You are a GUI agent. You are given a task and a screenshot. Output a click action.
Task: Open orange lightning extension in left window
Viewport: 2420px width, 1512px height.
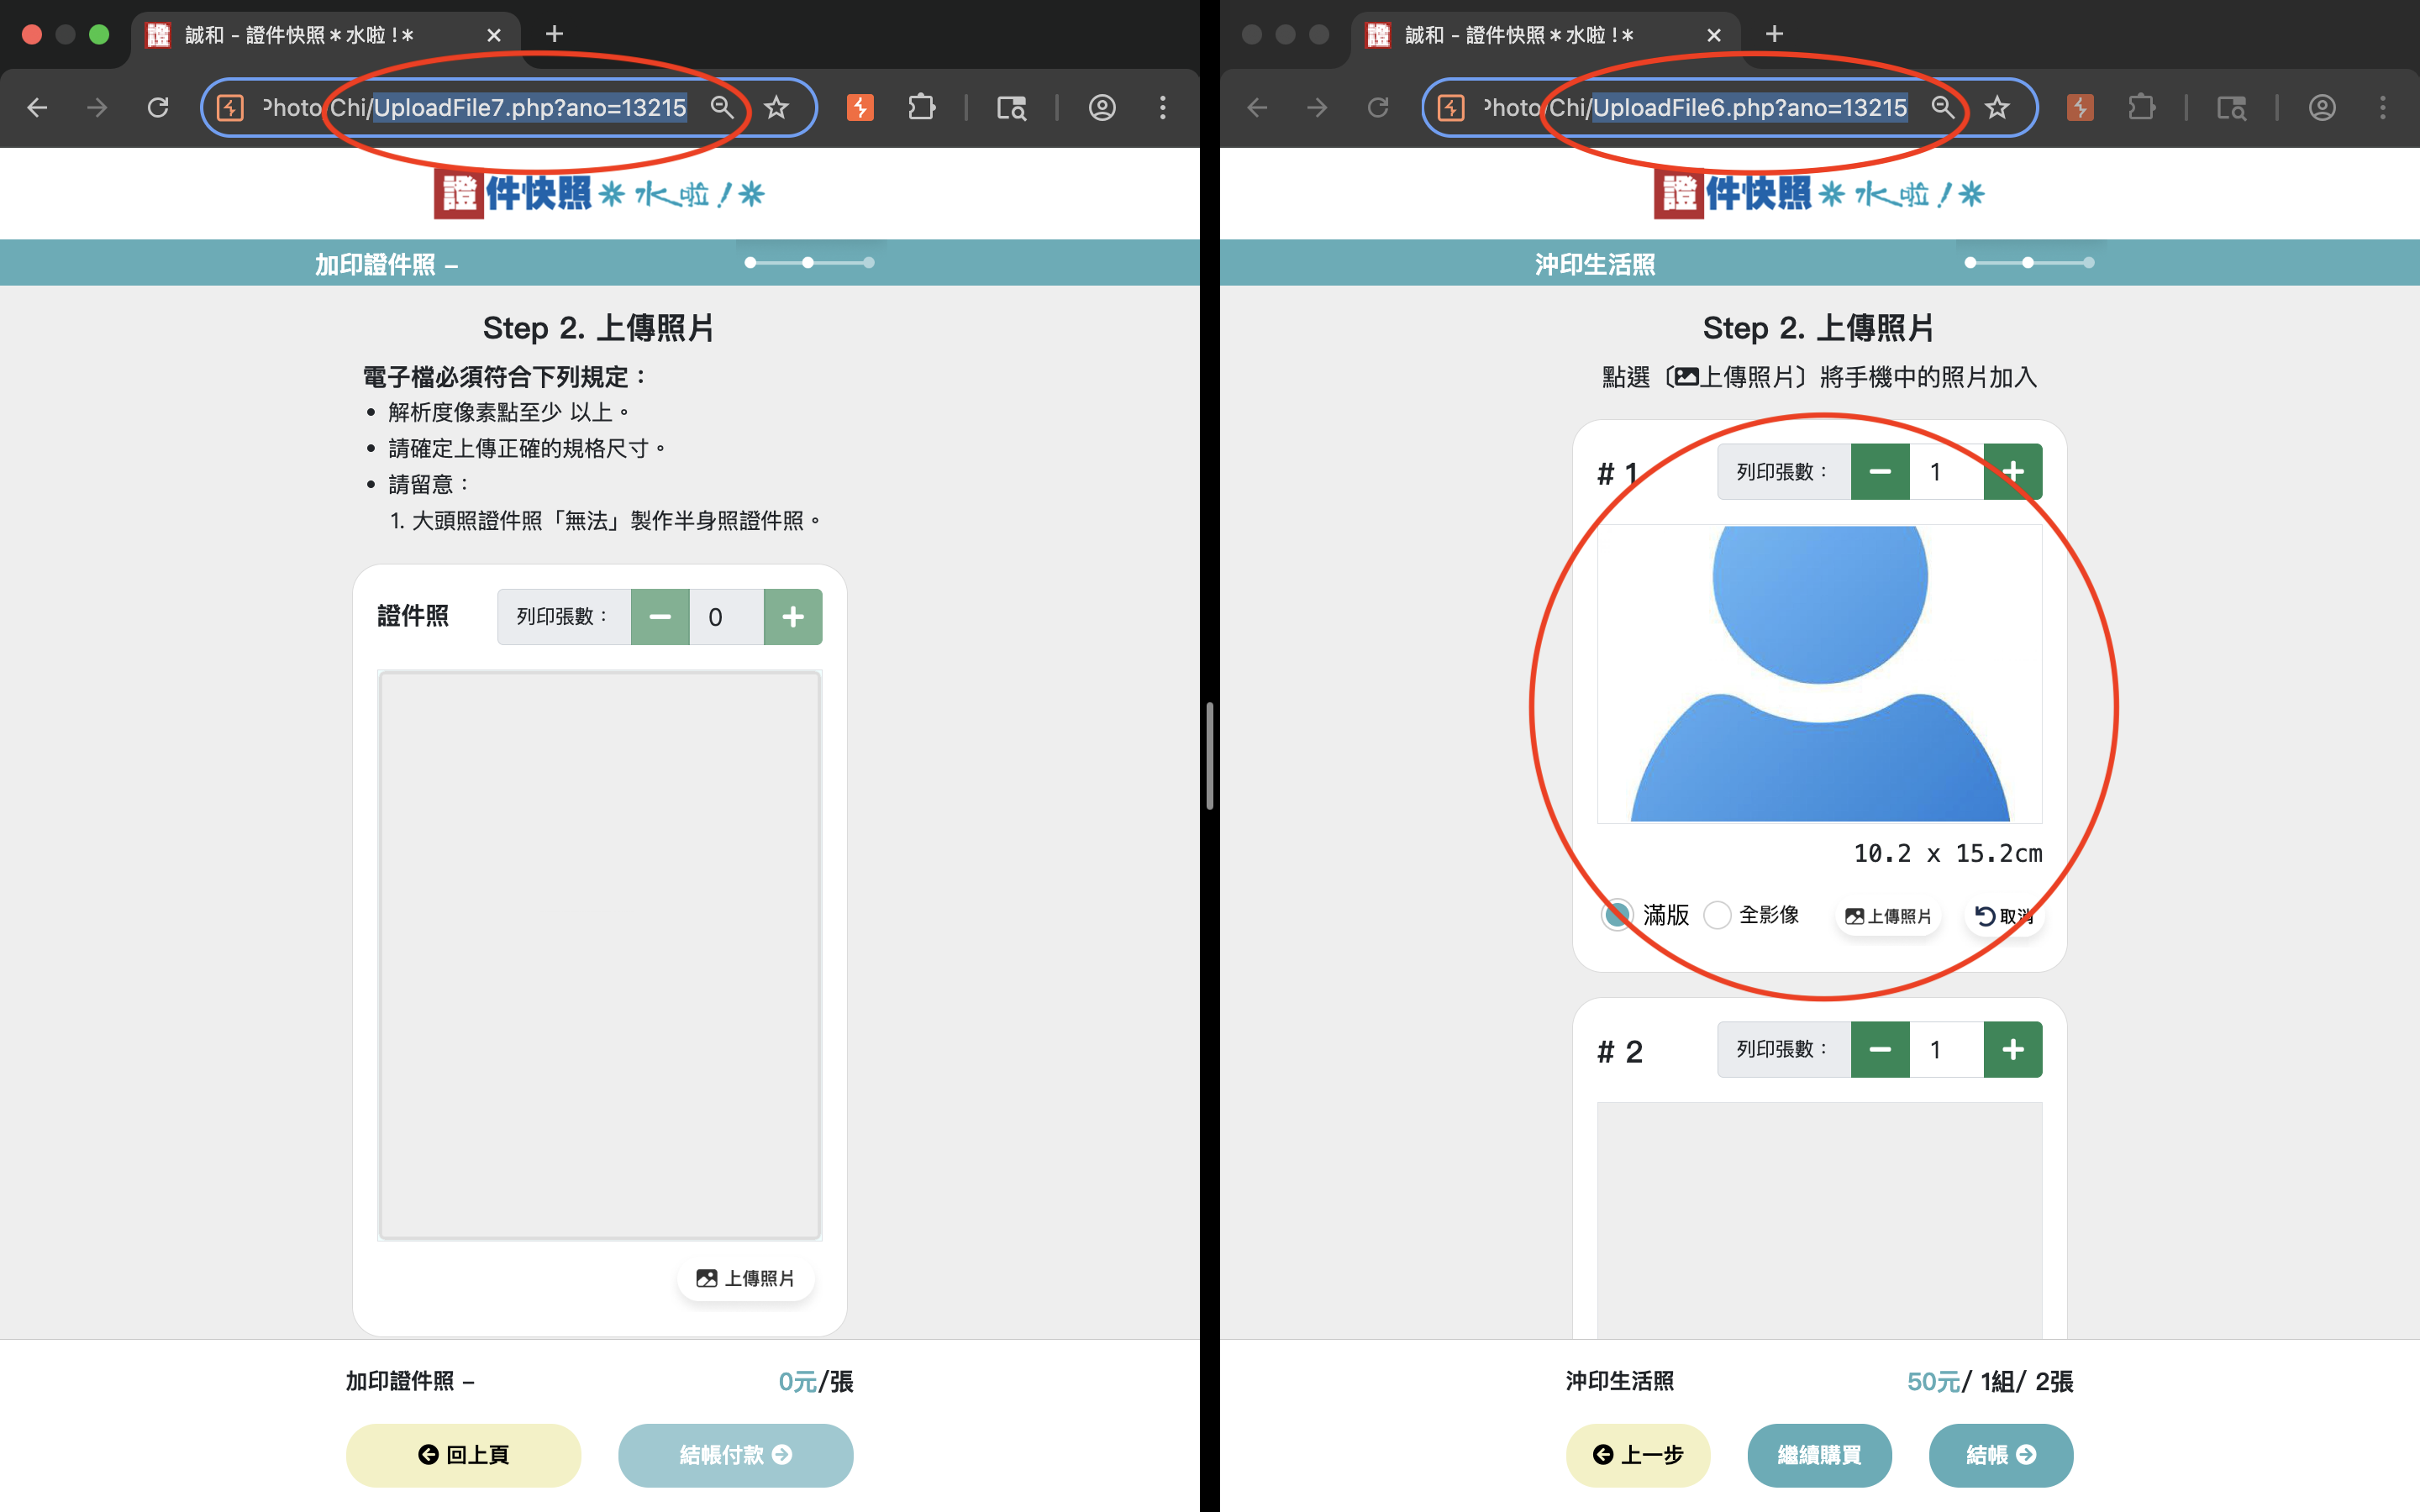click(860, 107)
